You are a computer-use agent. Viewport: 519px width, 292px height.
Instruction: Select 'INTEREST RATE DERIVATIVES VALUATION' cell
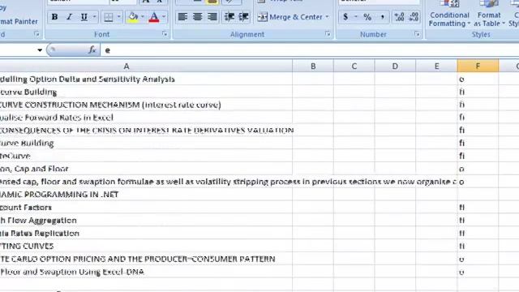point(146,131)
